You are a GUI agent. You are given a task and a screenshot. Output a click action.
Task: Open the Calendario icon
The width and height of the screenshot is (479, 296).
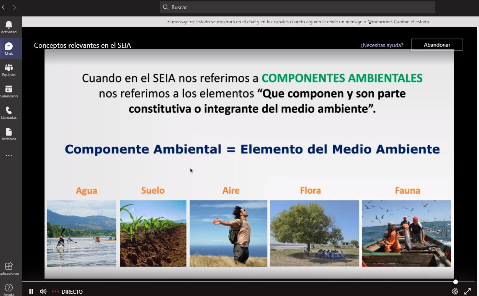[9, 91]
